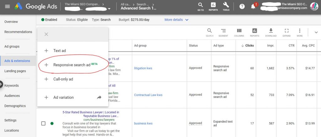Open the Tools wrench icon
The image size is (321, 137).
[x=226, y=6]
